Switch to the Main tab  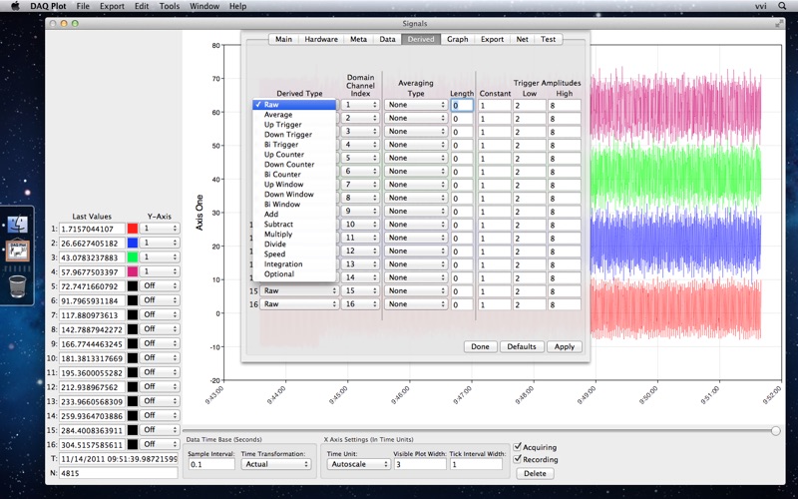pos(283,39)
